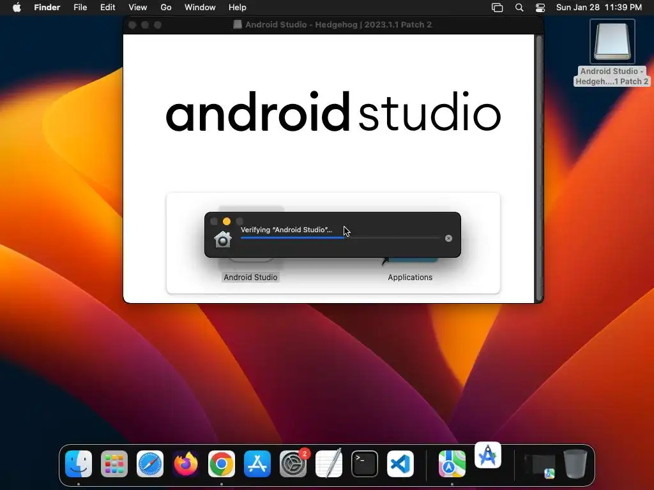This screenshot has height=490, width=654.
Task: Open the Apple menu
Action: coord(17,8)
